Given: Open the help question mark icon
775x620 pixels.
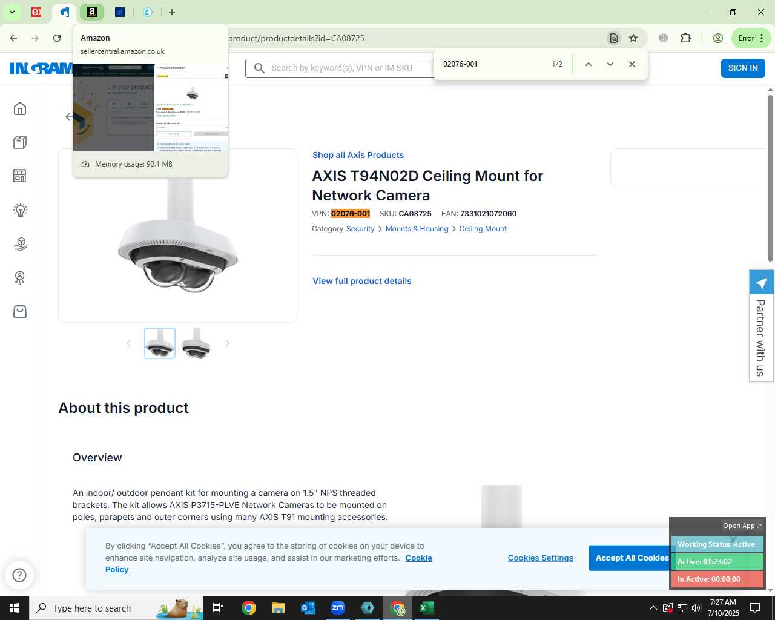Looking at the screenshot, I should tap(19, 575).
